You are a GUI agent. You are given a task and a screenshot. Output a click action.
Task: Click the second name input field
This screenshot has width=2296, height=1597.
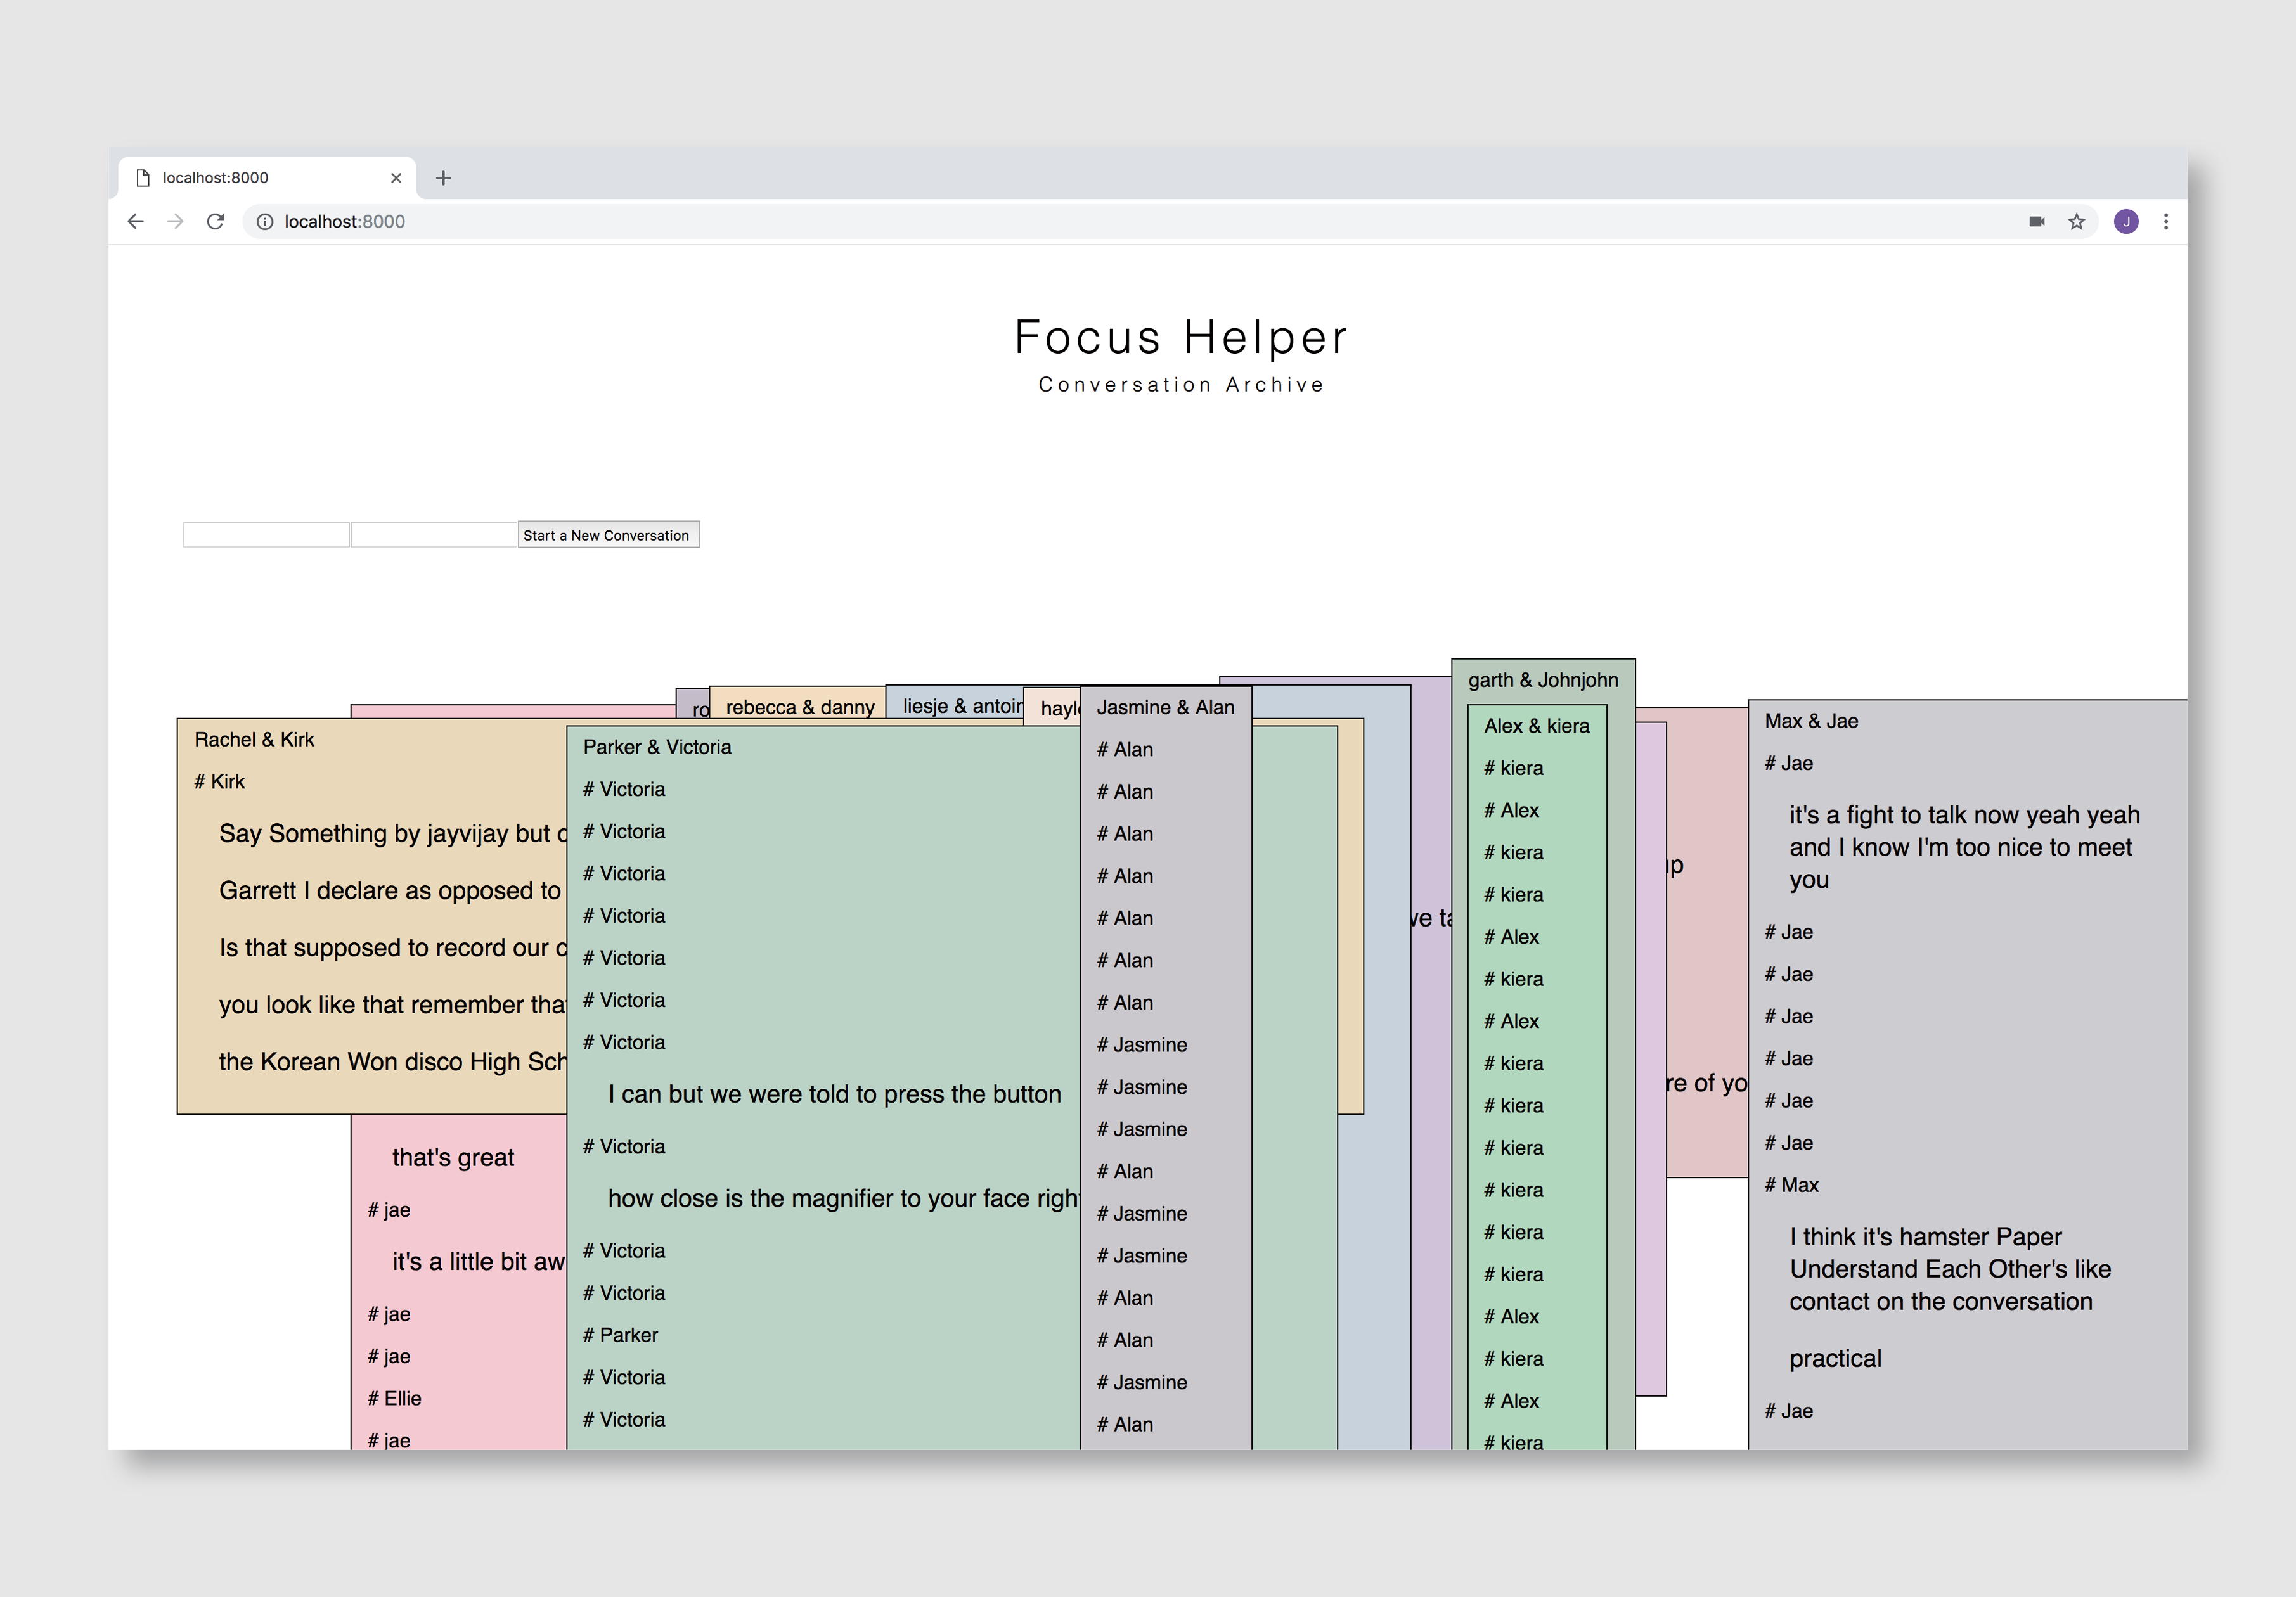pos(434,534)
